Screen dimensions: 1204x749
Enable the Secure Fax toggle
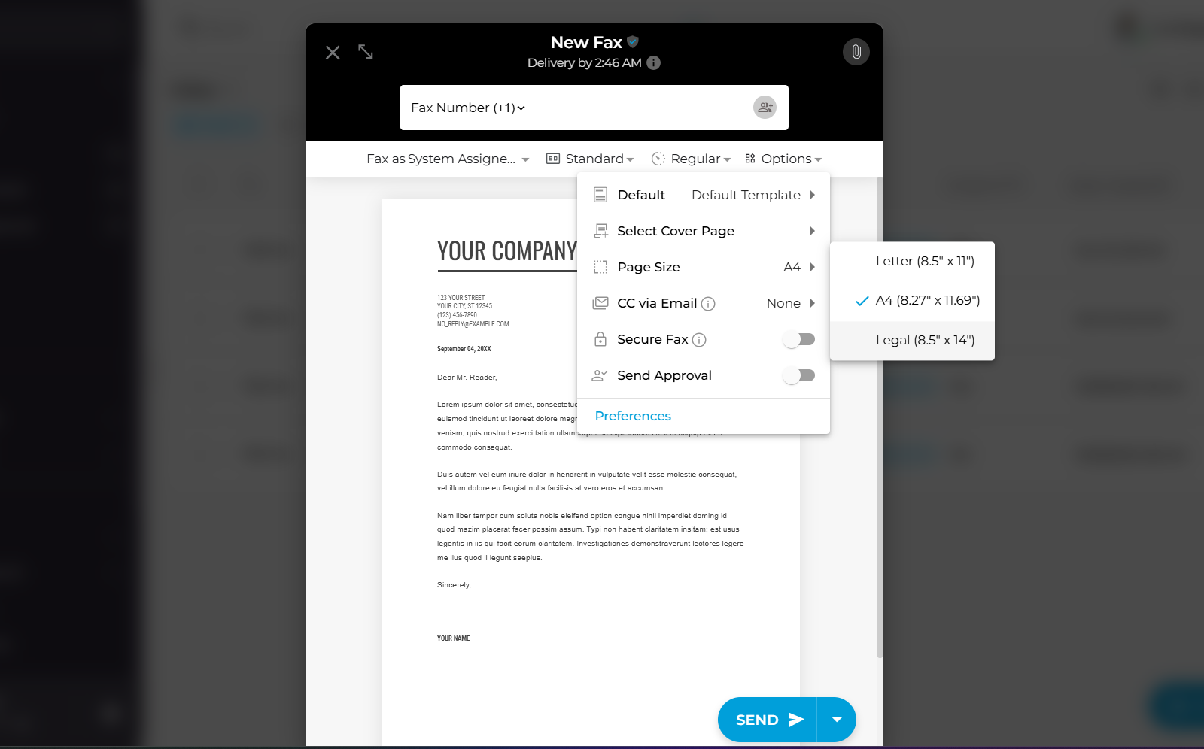pos(799,339)
